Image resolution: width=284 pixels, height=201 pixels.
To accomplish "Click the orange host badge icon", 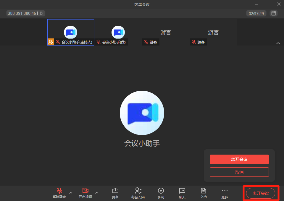I will (51, 42).
